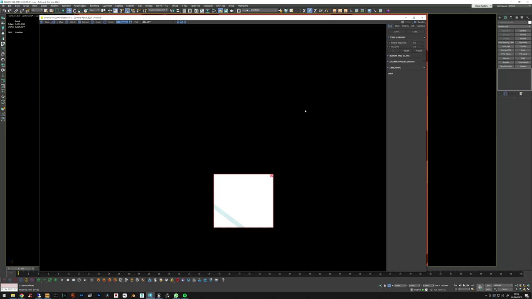This screenshot has height=299, width=532.
Task: Open the Modifier List dropdown
Action: (x=514, y=27)
